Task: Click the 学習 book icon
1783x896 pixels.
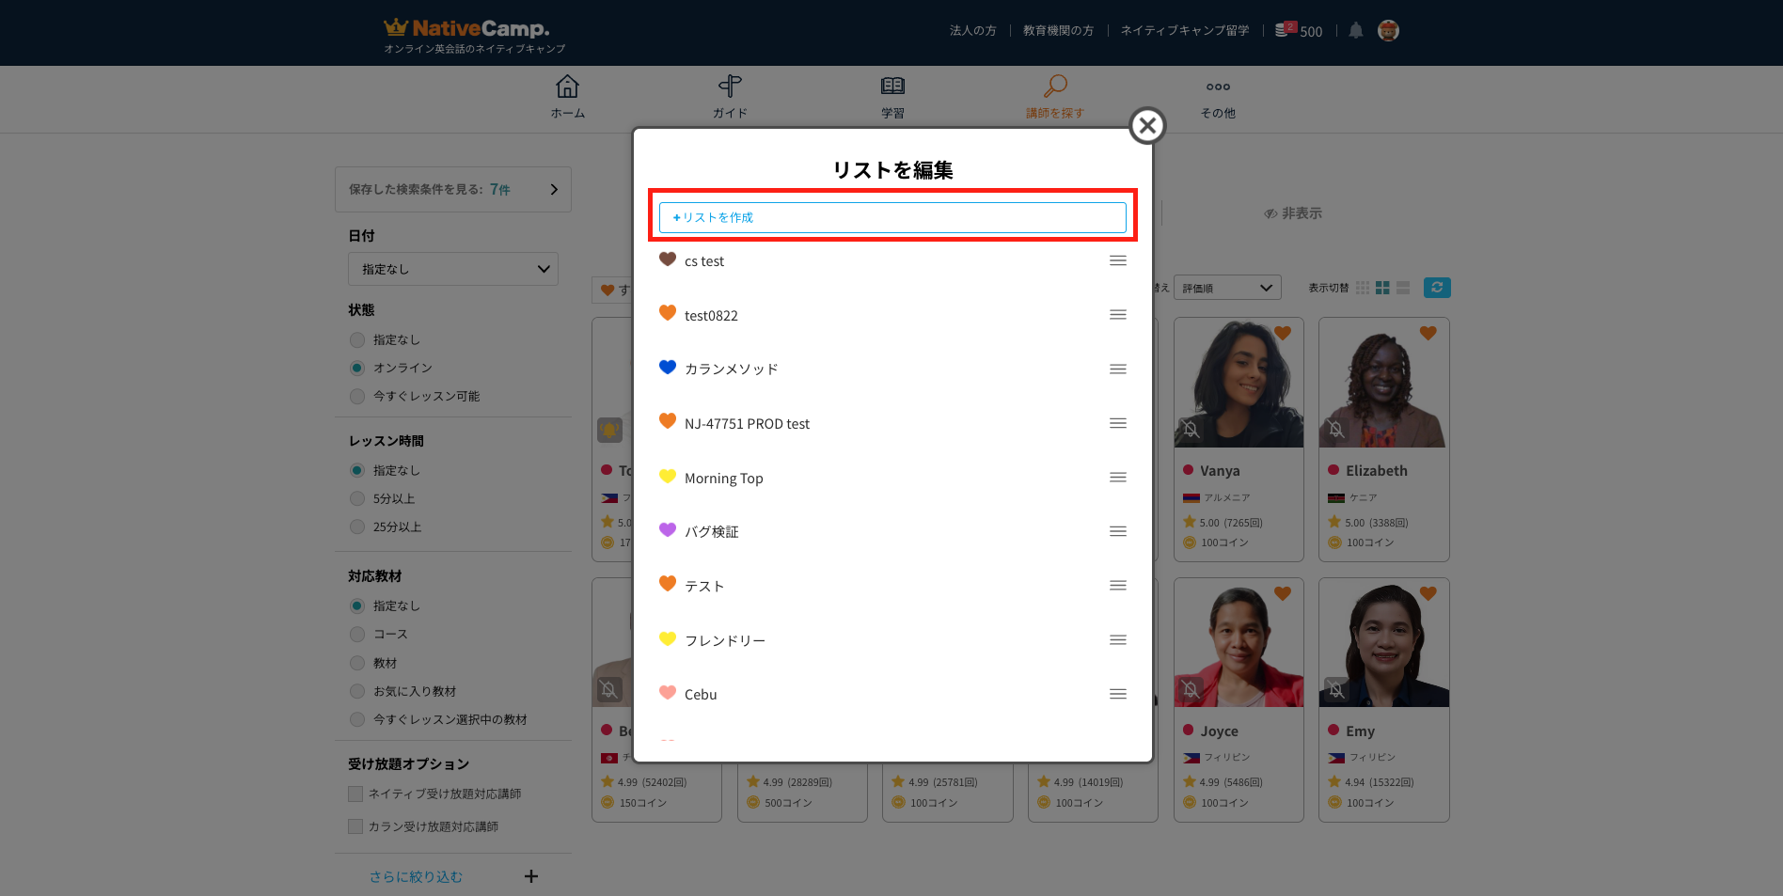Action: [x=892, y=87]
